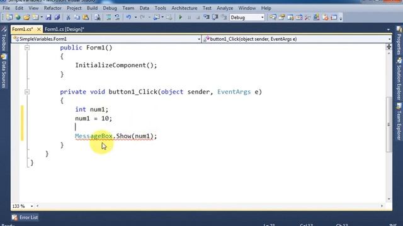Click the Step Over debug icon
This screenshot has width=403, height=226.
coord(215,18)
